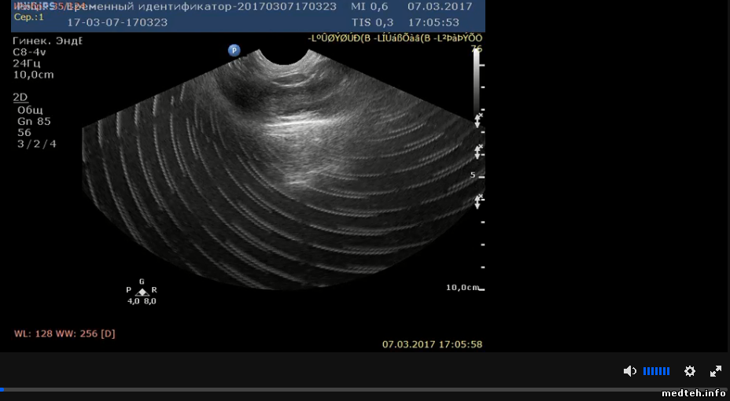
Task: Click the underlined 2D mode label
Action: pyautogui.click(x=20, y=97)
